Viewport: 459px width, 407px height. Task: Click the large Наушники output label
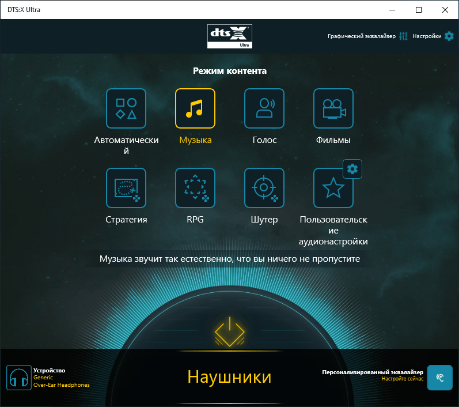(x=229, y=377)
